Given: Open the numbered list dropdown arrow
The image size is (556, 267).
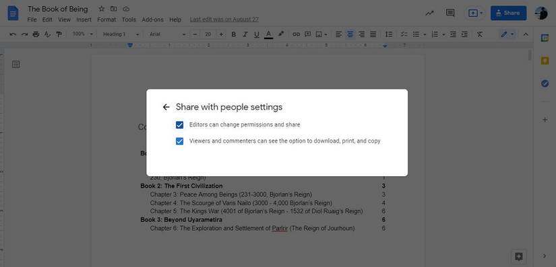Looking at the screenshot, I should [x=443, y=34].
